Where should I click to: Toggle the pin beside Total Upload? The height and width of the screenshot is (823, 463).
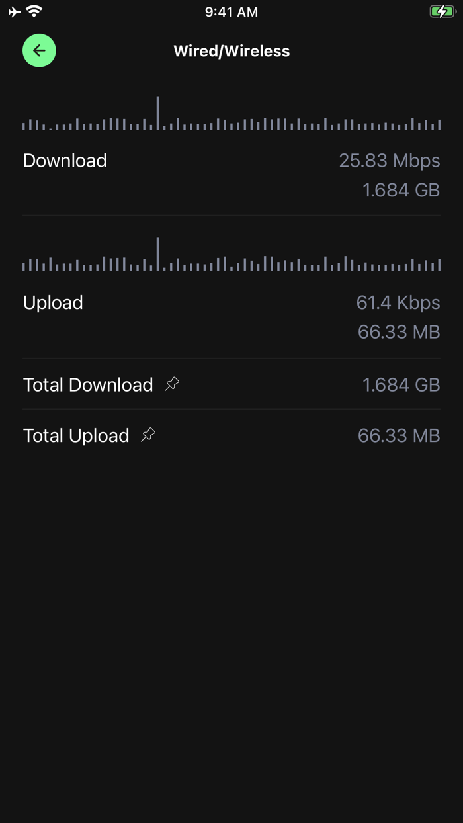pyautogui.click(x=148, y=435)
